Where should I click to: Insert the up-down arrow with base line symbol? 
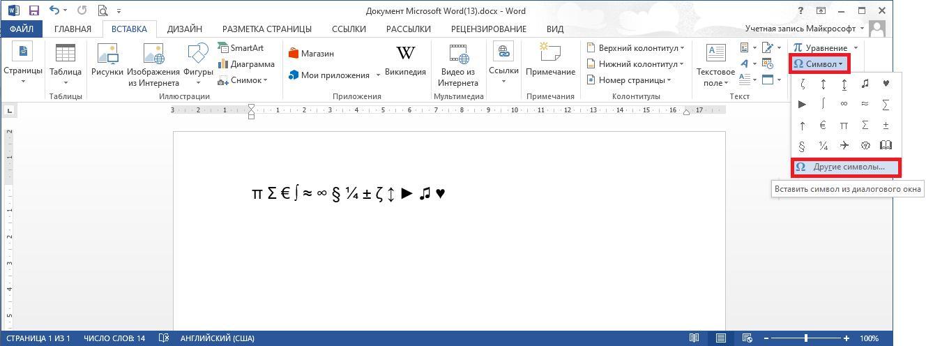[844, 84]
